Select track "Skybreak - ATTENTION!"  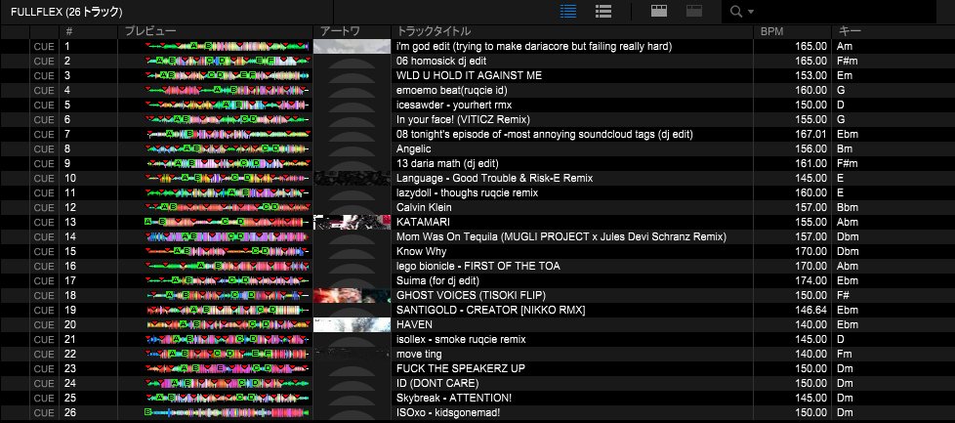click(454, 398)
